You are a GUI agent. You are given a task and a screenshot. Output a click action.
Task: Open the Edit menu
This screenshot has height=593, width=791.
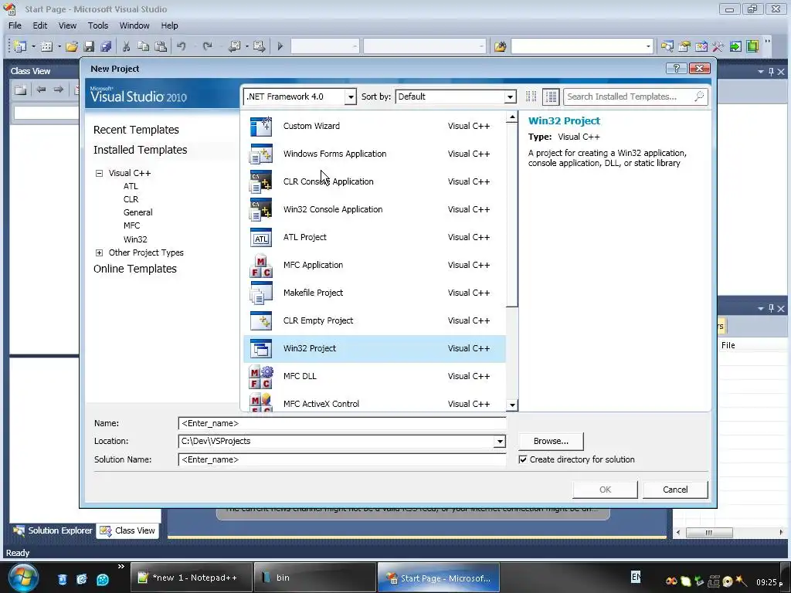(x=40, y=25)
